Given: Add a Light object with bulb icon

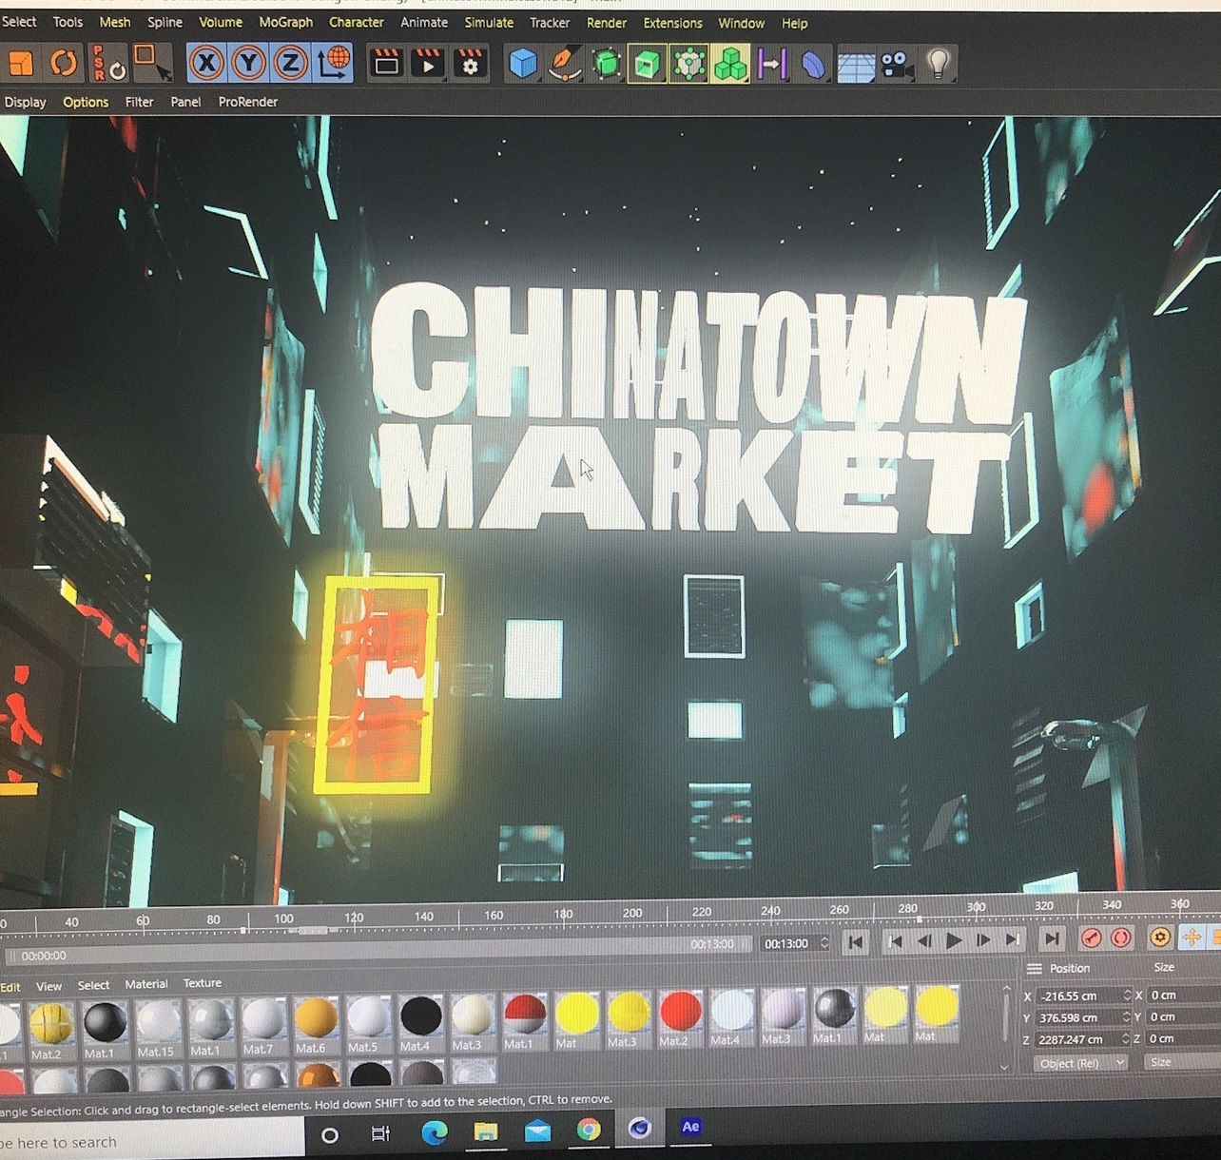Looking at the screenshot, I should (938, 64).
